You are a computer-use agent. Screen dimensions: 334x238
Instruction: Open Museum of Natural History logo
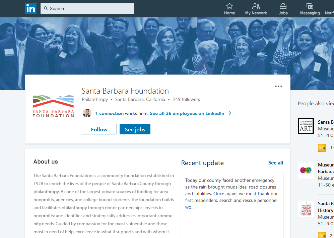[x=306, y=209]
